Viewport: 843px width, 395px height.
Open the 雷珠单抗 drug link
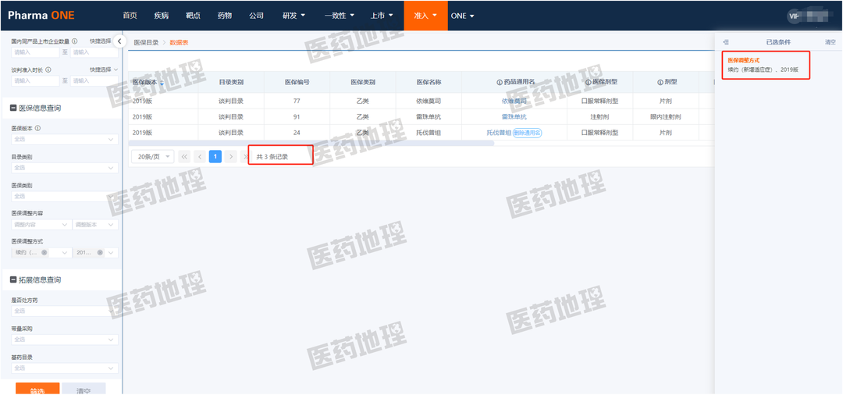pyautogui.click(x=514, y=116)
